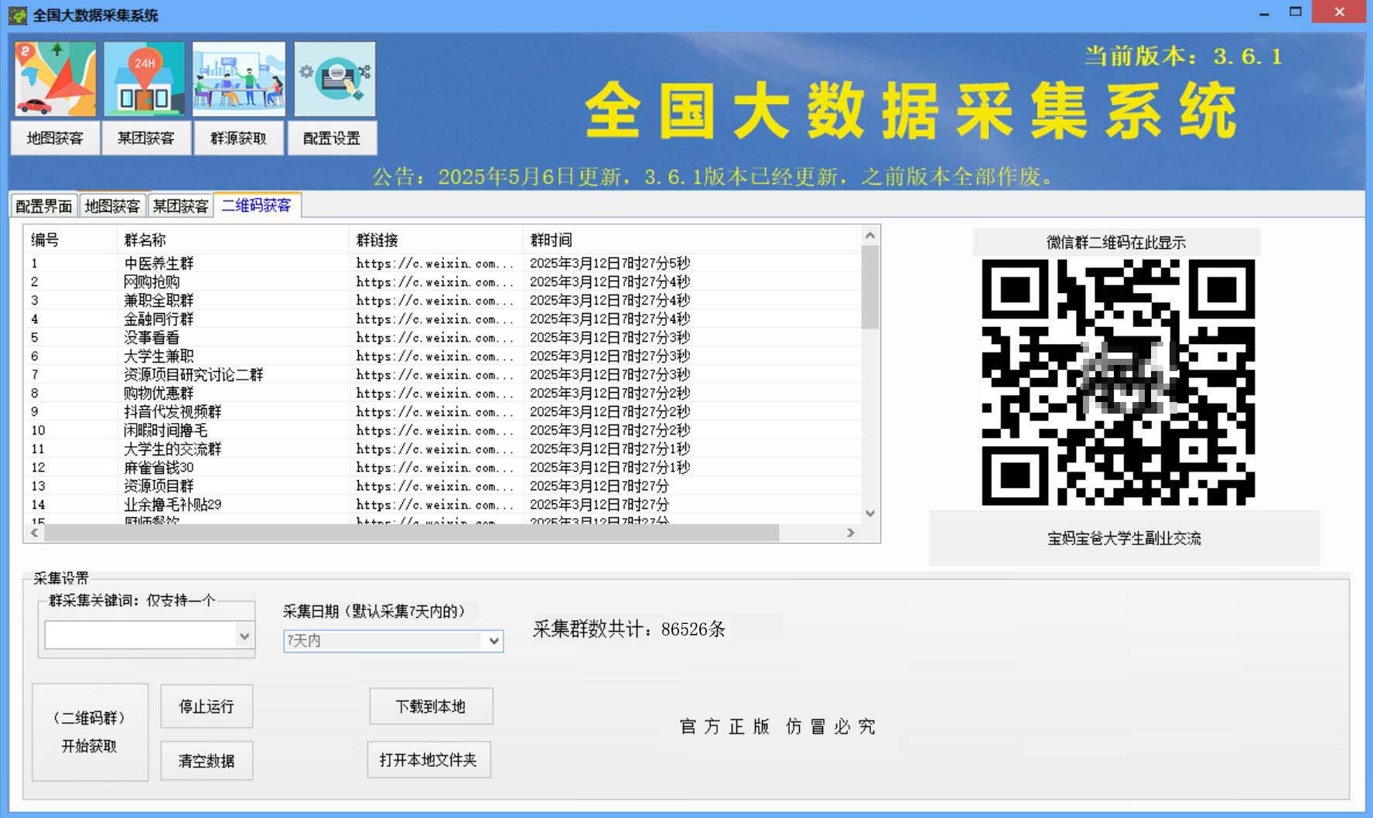Expand the 采集日期 7天内 dropdown

(494, 641)
